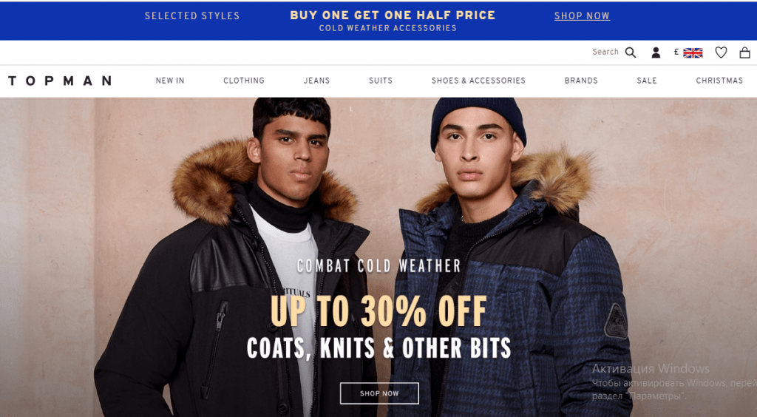
Task: Select the JEANS category
Action: pyautogui.click(x=316, y=81)
